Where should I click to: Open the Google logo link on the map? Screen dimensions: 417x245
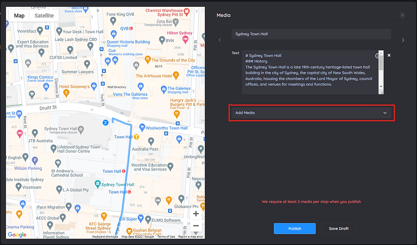17,234
